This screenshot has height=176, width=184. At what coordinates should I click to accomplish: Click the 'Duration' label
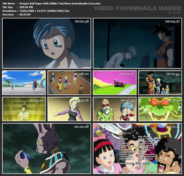[x=8, y=15]
